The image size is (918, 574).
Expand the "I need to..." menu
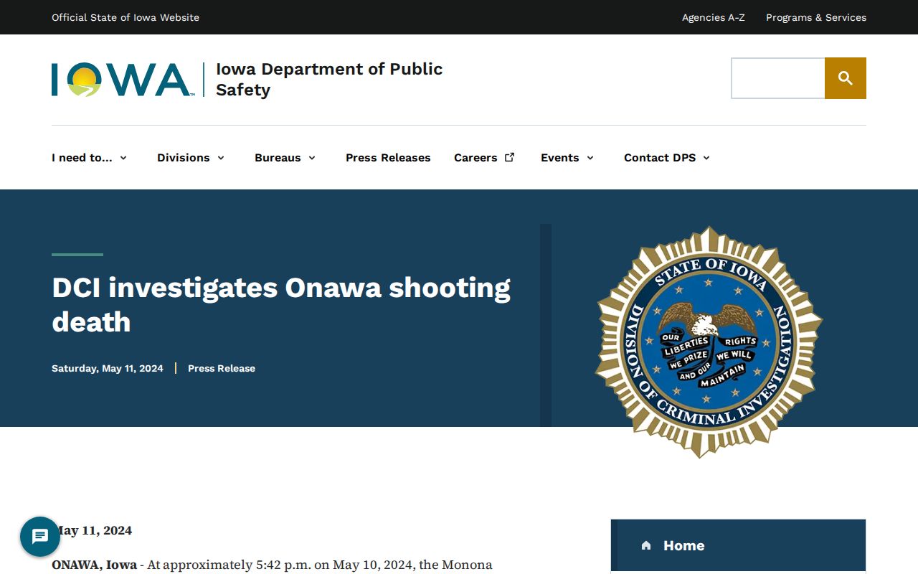[90, 158]
